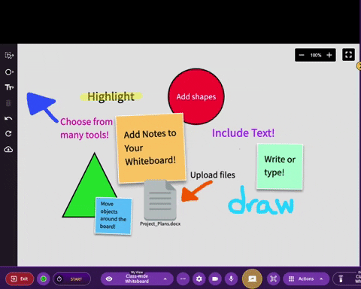
Task: Zoom in with the plus button
Action: (329, 55)
